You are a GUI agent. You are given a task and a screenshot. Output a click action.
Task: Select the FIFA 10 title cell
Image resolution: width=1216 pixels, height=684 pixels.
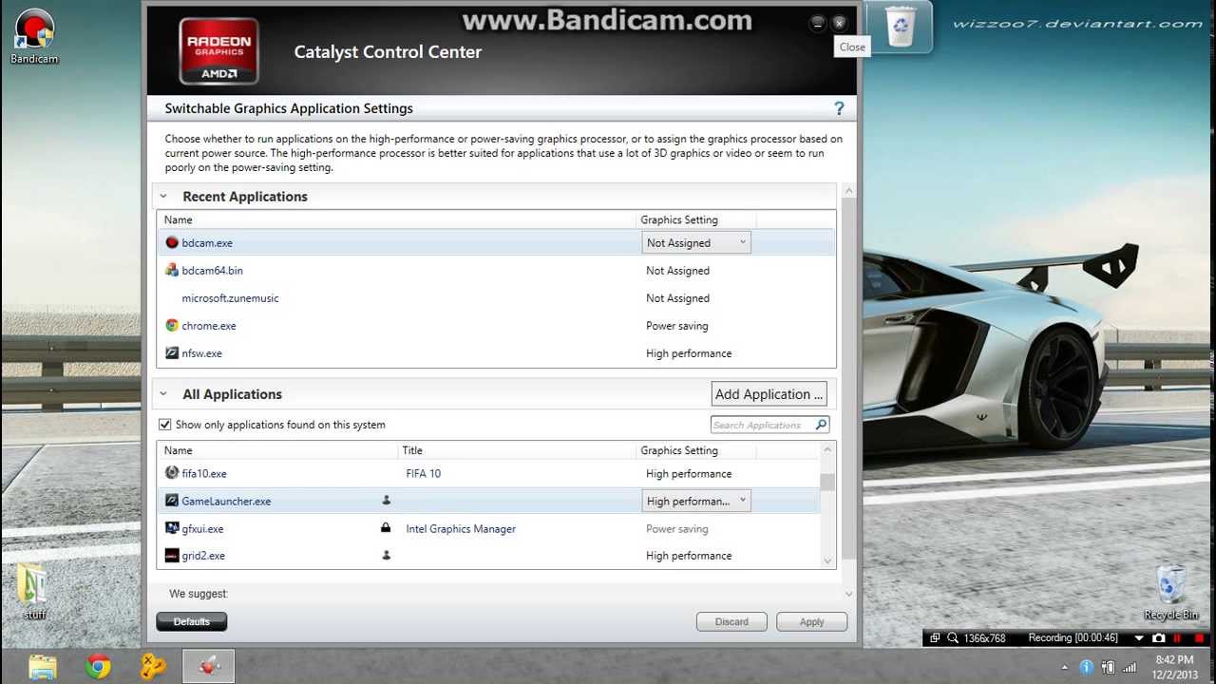point(424,473)
